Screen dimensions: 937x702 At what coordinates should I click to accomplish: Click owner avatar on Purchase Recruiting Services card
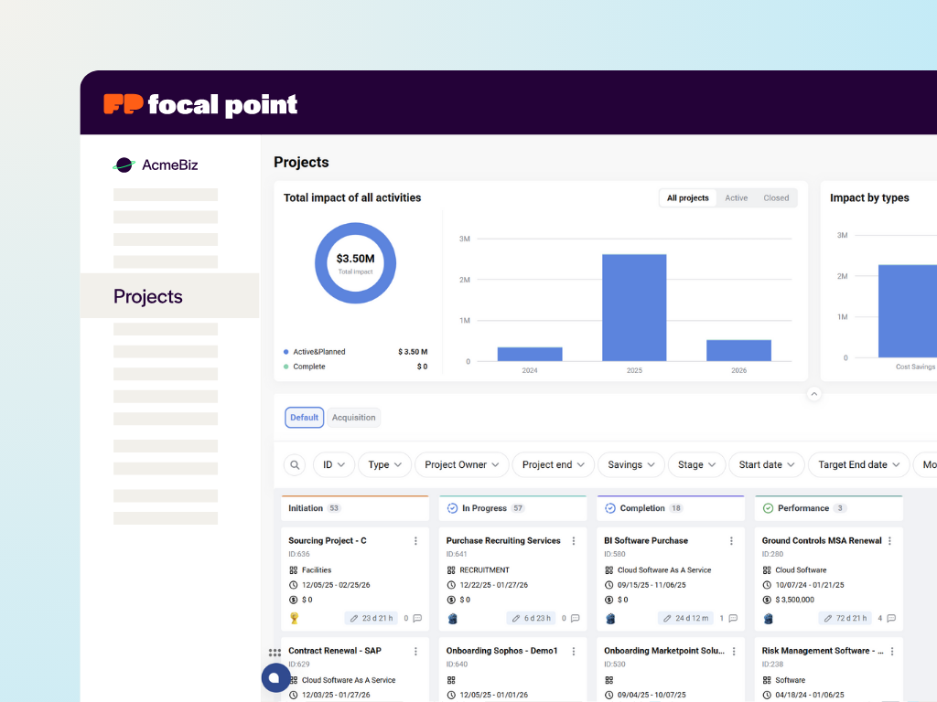coord(452,618)
